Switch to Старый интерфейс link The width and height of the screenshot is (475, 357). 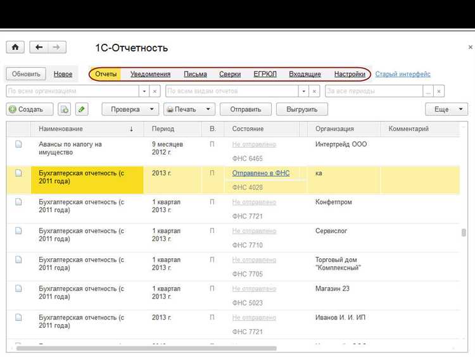click(x=403, y=74)
